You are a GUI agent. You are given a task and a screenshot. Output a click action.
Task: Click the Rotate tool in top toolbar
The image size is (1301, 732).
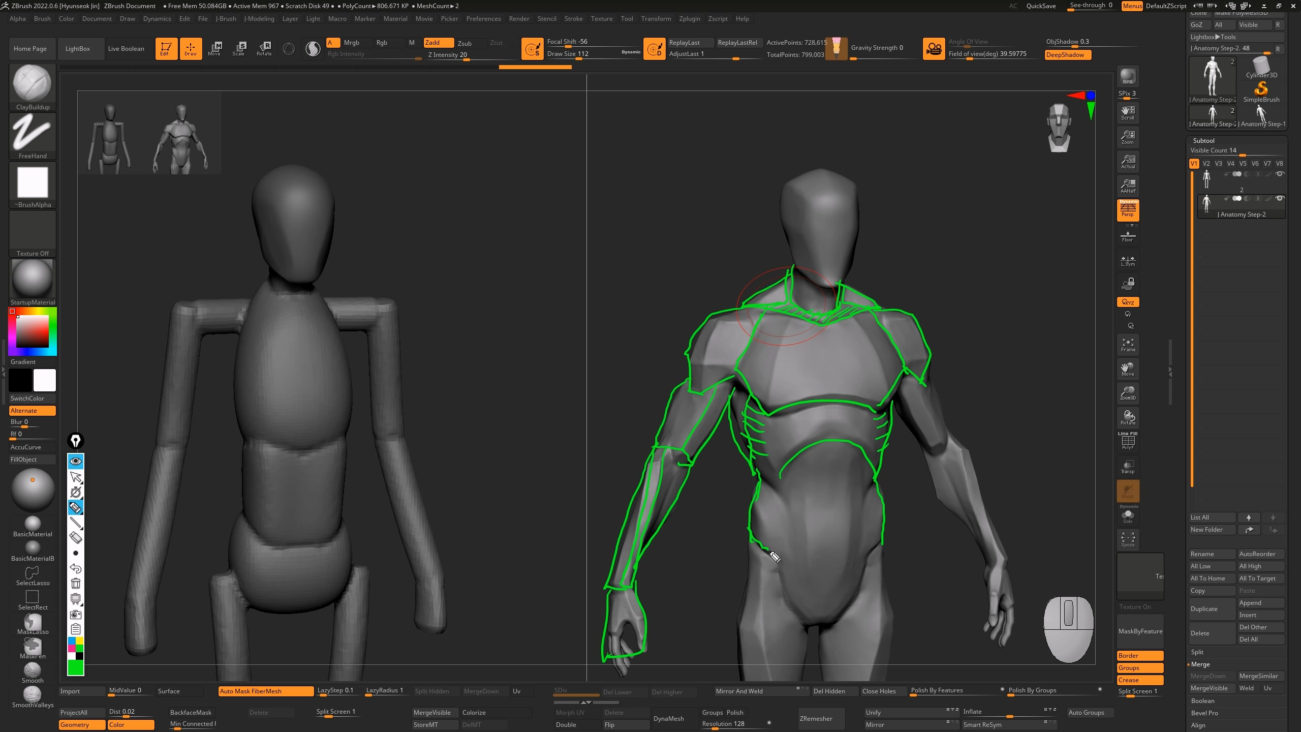coord(264,48)
